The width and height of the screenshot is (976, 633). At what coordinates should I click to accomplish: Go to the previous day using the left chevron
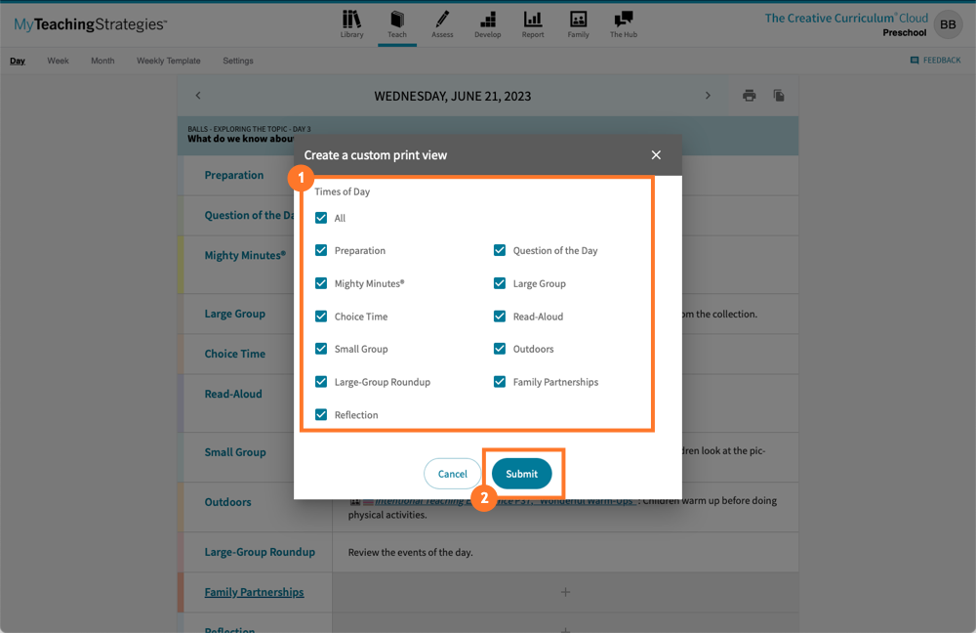[x=198, y=95]
